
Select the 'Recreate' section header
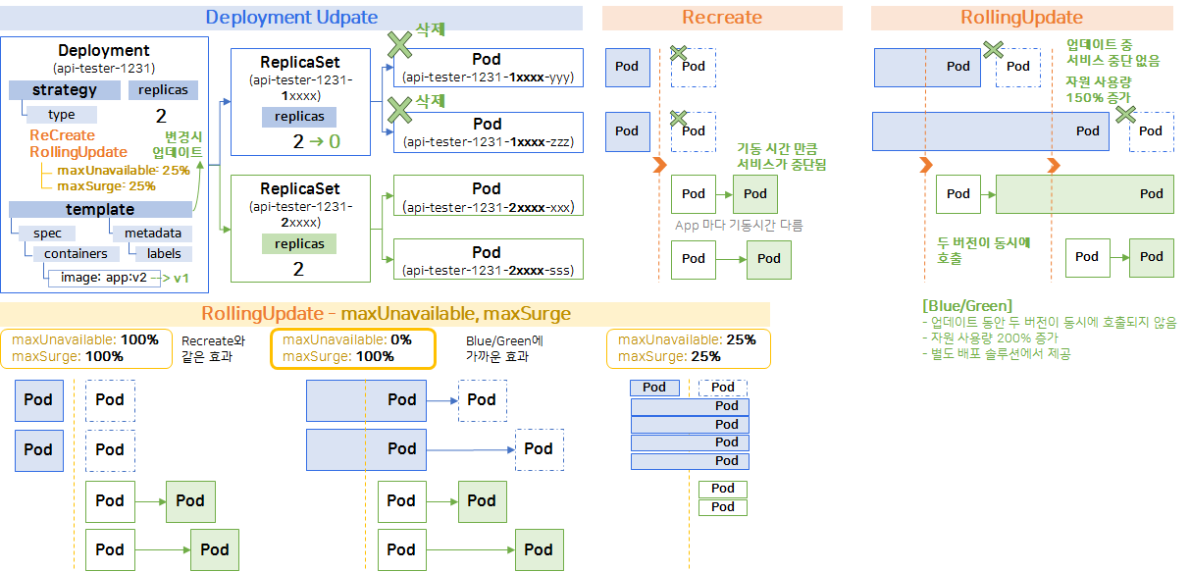coord(722,18)
